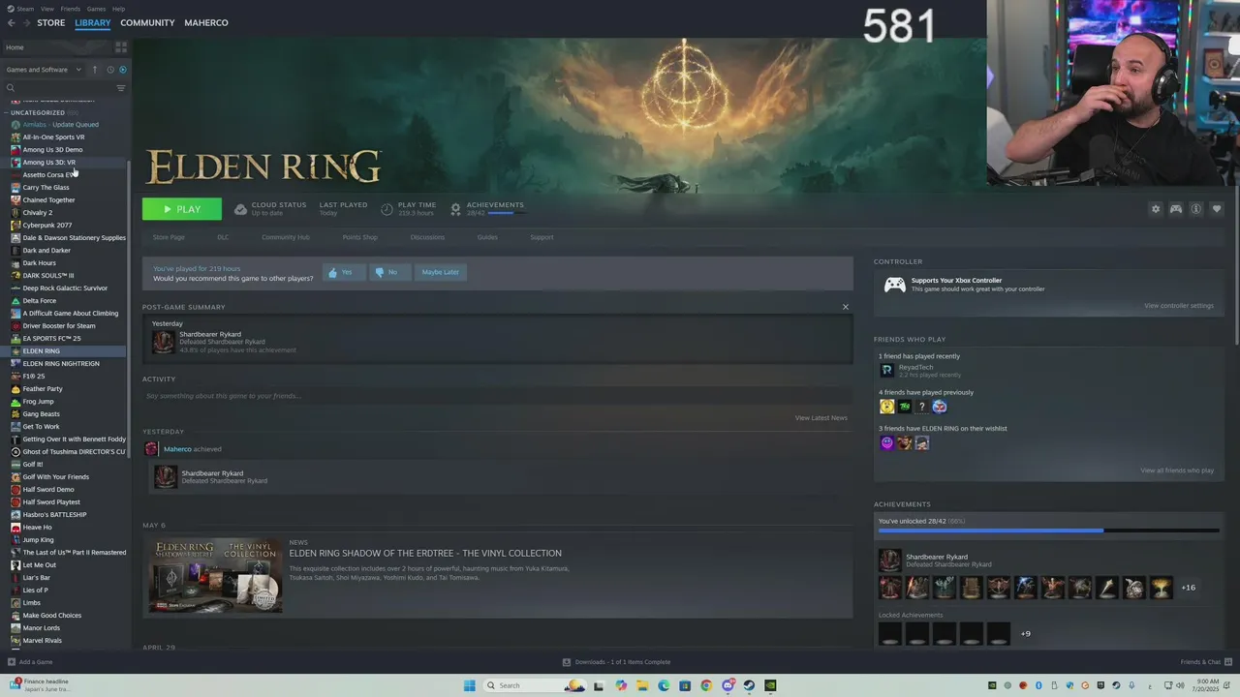Click the Windows taskbar search box
The image size is (1240, 697).
click(x=535, y=685)
